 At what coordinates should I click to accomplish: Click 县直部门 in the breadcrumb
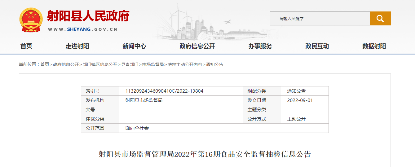130,64
